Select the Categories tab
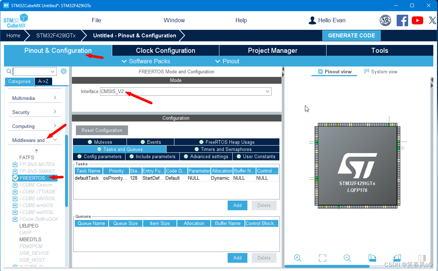This screenshot has height=271, width=438. [x=19, y=82]
